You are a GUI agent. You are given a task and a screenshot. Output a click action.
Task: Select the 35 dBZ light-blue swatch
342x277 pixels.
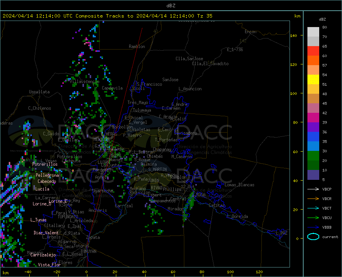click(313, 146)
